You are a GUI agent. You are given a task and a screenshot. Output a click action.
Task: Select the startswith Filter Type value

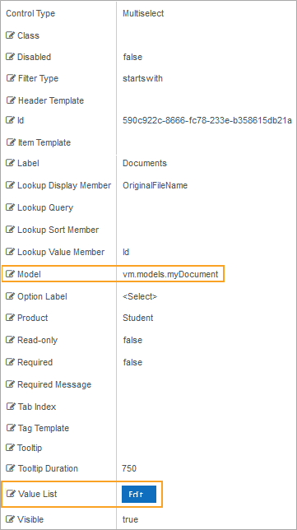[142, 78]
